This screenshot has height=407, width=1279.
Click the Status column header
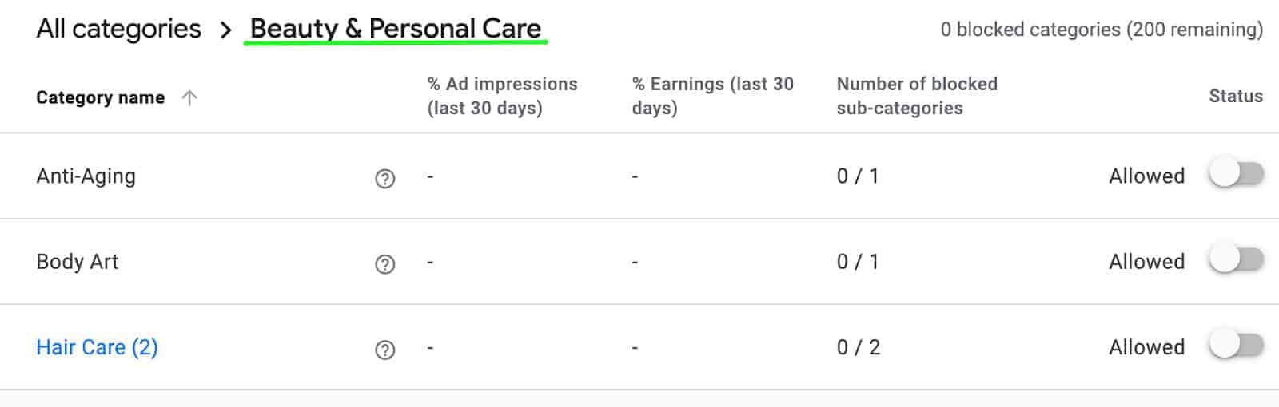(1235, 96)
